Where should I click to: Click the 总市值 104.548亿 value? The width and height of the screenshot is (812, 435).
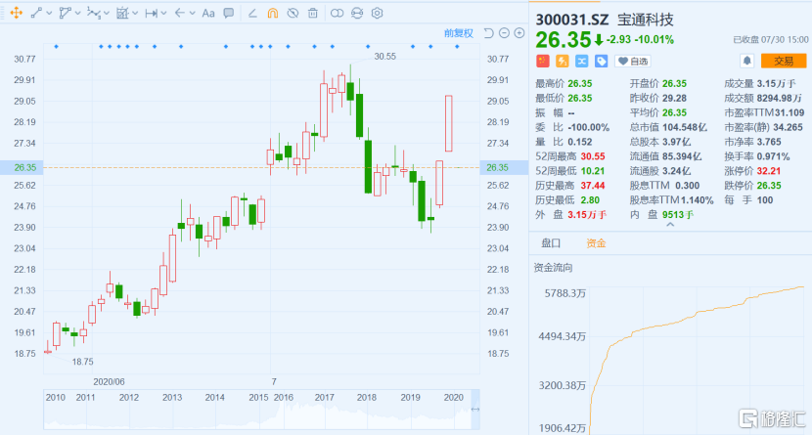coord(684,127)
